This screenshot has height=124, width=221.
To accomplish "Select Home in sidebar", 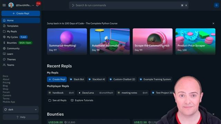I will [x=21, y=20].
